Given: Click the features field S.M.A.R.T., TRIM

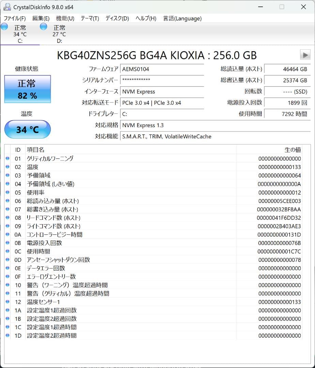Looking at the screenshot, I should coord(215,137).
